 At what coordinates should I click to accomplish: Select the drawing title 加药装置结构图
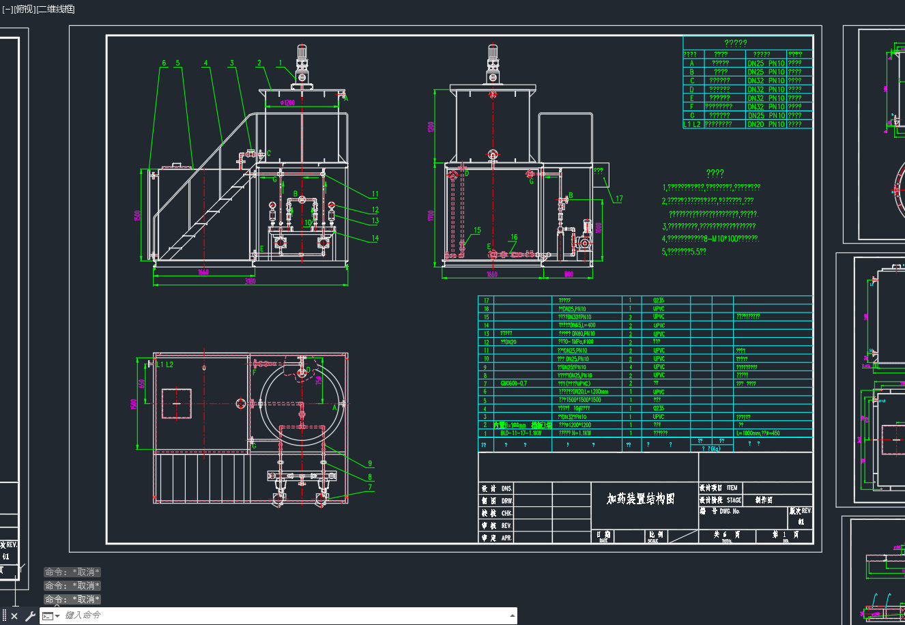coord(640,499)
